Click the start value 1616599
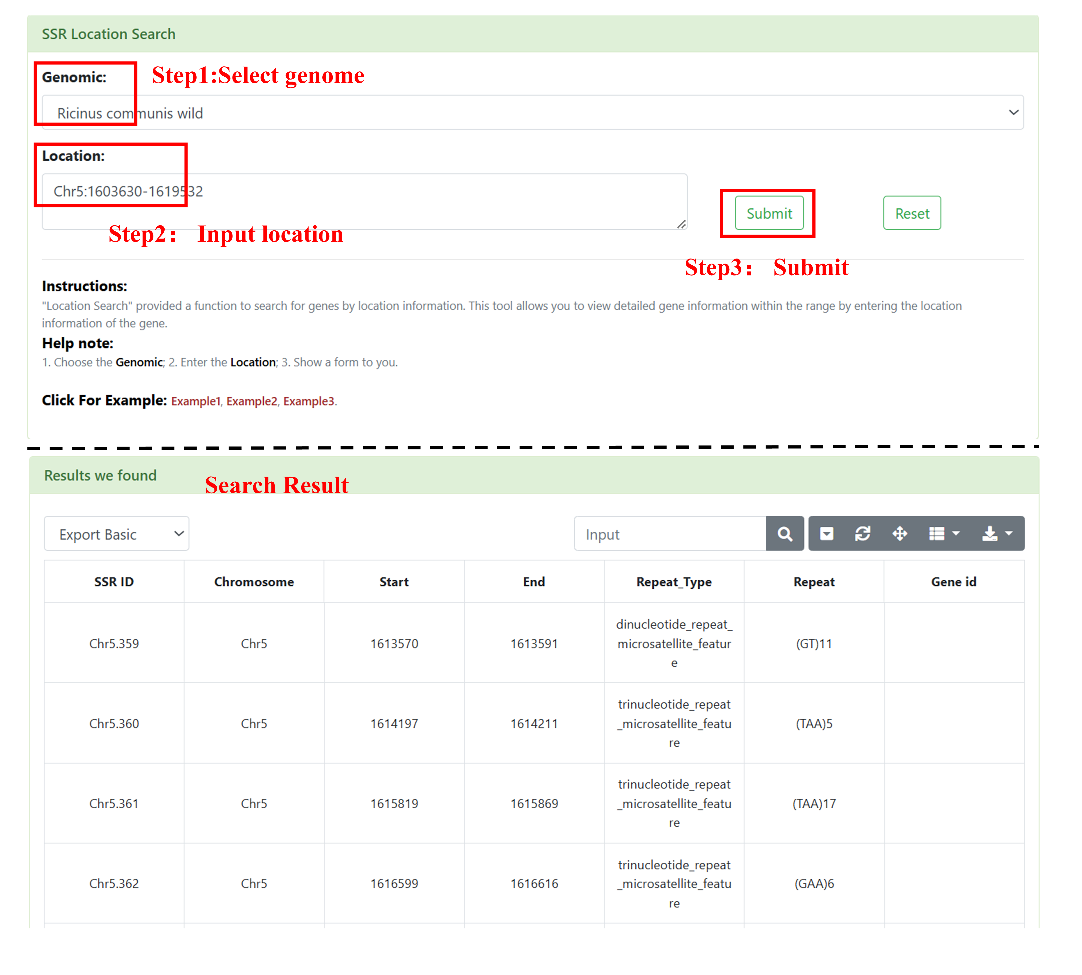 pyautogui.click(x=394, y=883)
